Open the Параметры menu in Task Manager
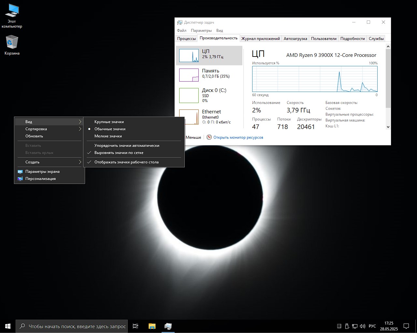Viewport: 417px width, 333px height. coord(201,31)
